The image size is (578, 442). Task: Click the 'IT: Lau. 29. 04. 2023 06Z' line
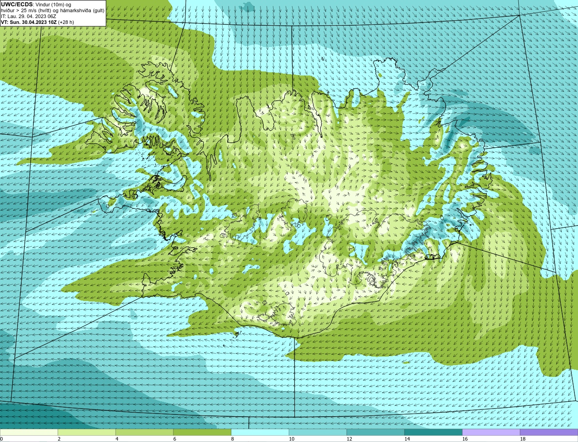coord(28,16)
